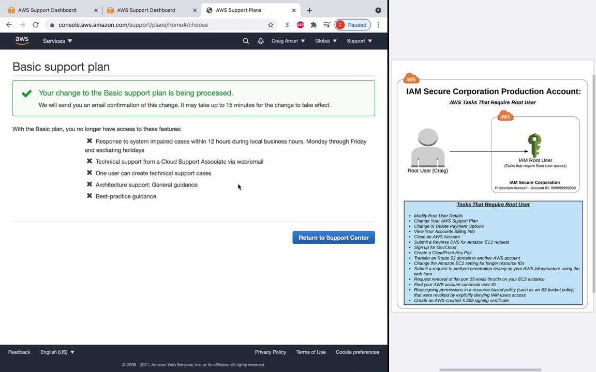Go back with the browser back arrow
Viewport: 596px width, 372px height.
[9, 25]
